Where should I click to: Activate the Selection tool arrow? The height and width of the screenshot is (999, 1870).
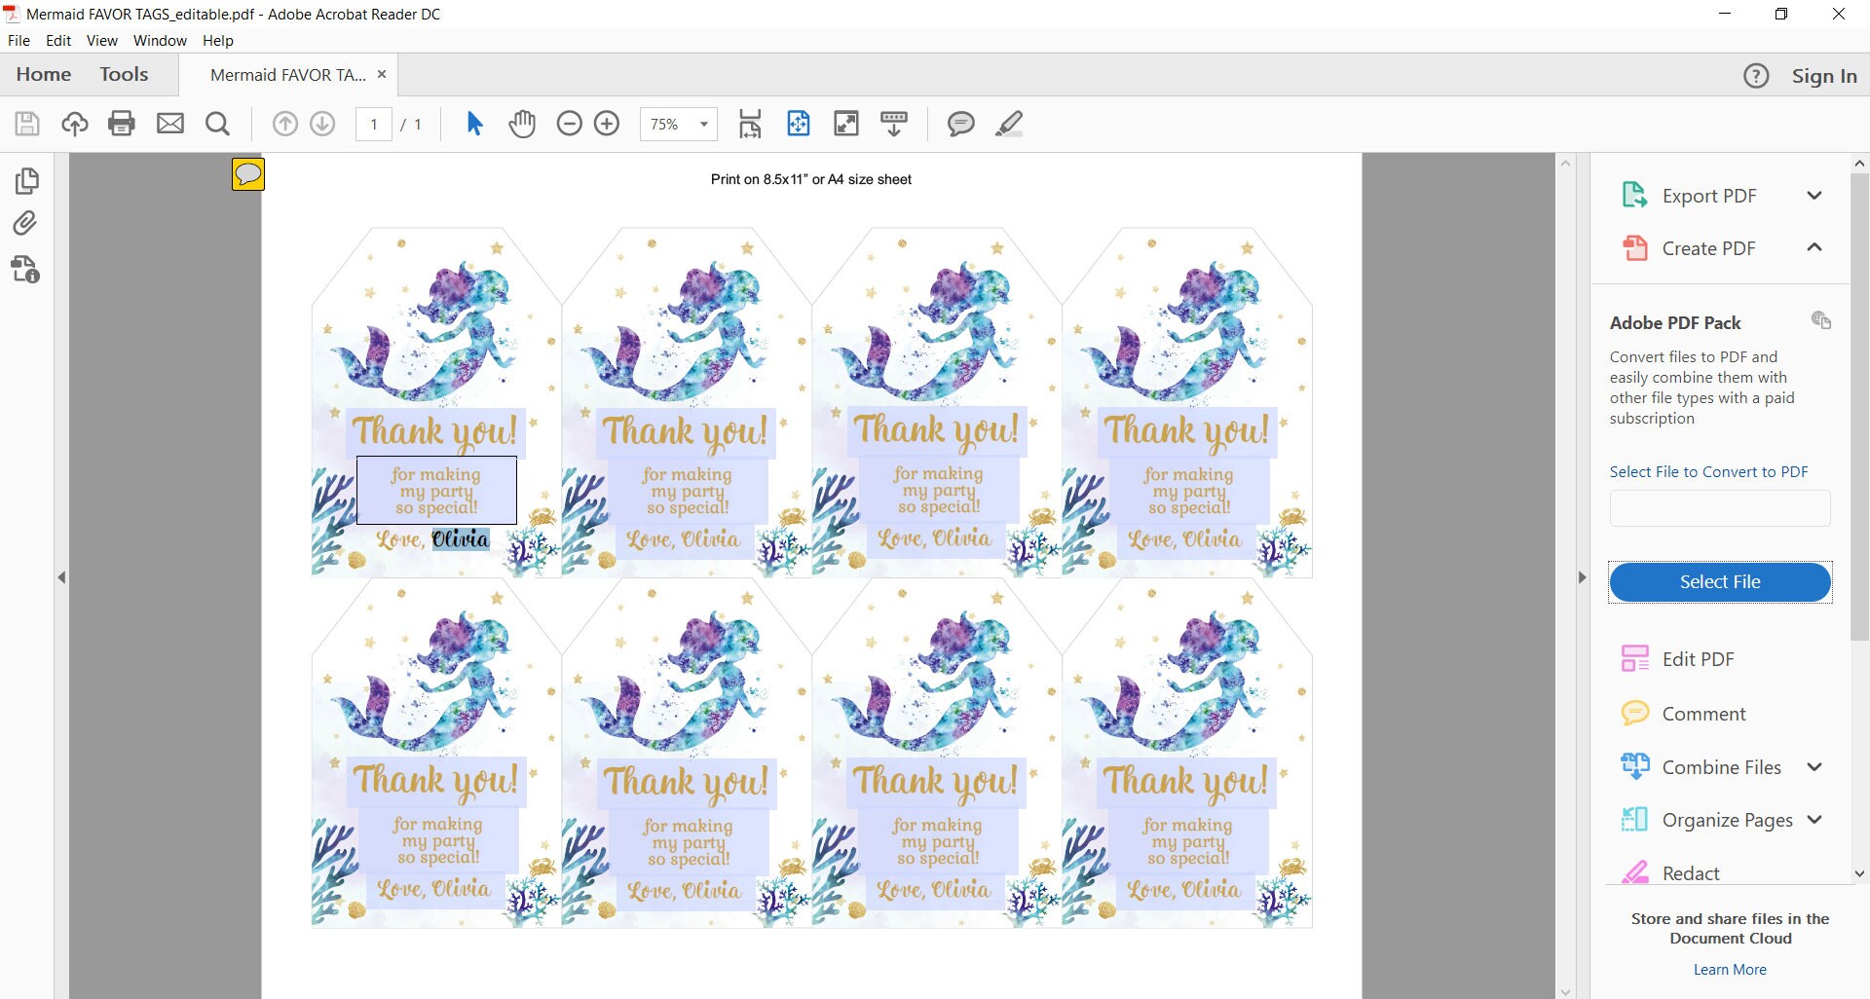pyautogui.click(x=474, y=124)
